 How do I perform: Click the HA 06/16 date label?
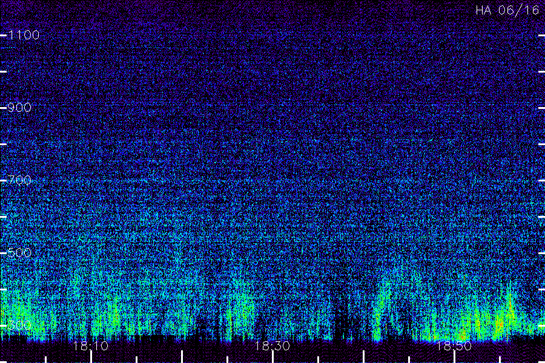click(507, 10)
